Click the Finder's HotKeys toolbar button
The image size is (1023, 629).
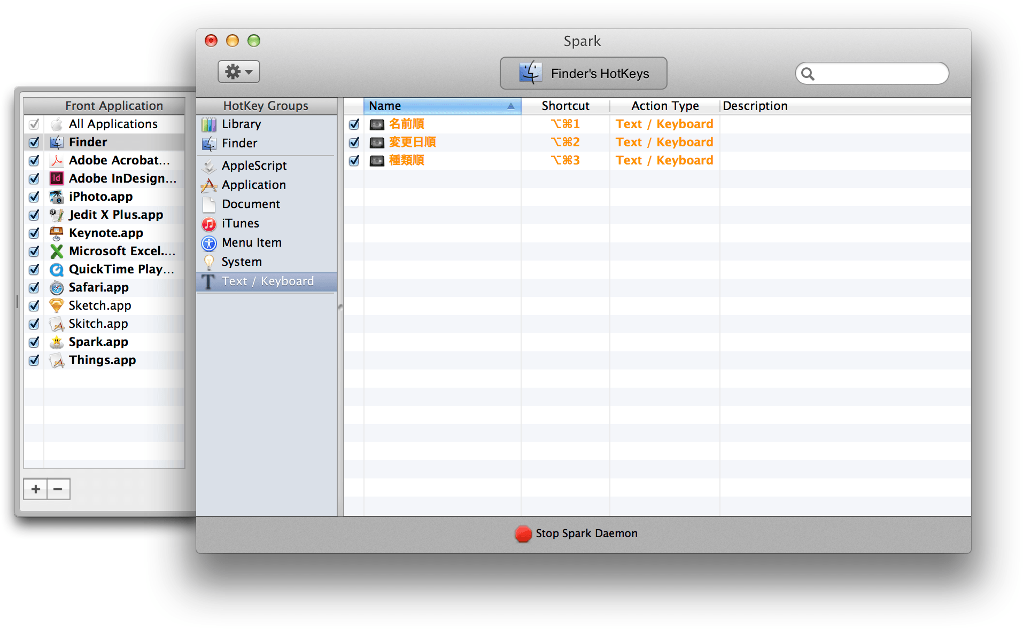point(583,73)
